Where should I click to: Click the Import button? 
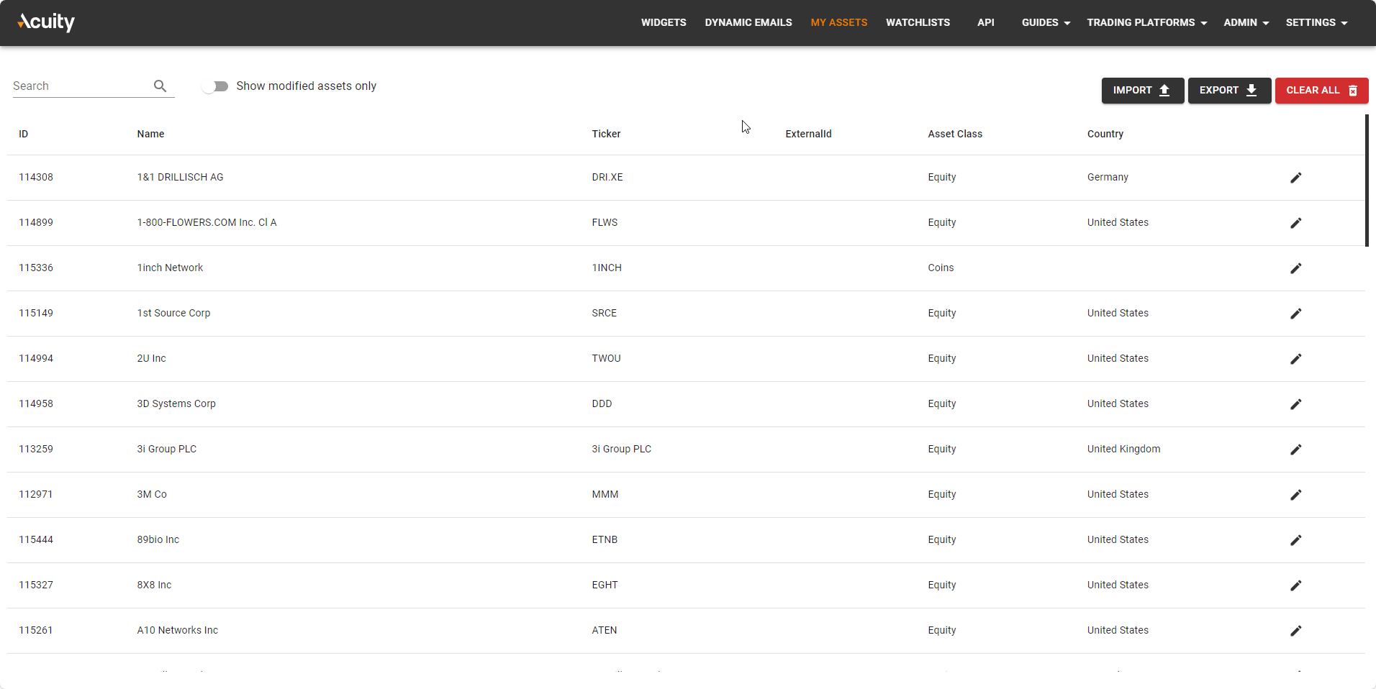(x=1142, y=91)
